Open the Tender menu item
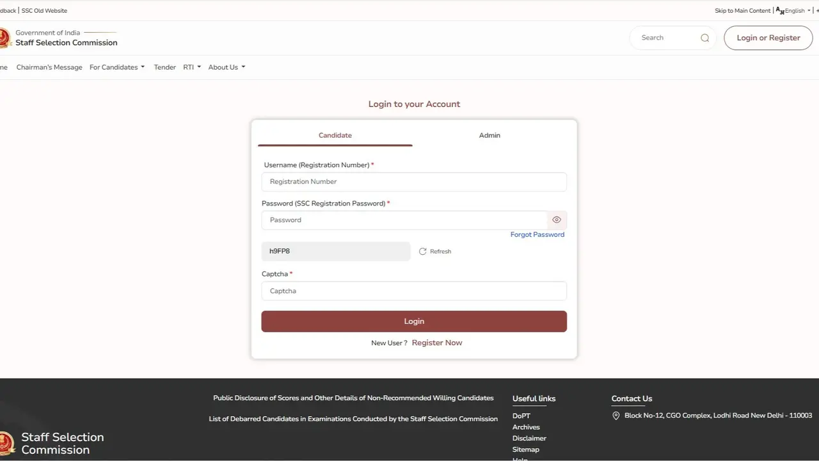 tap(164, 67)
